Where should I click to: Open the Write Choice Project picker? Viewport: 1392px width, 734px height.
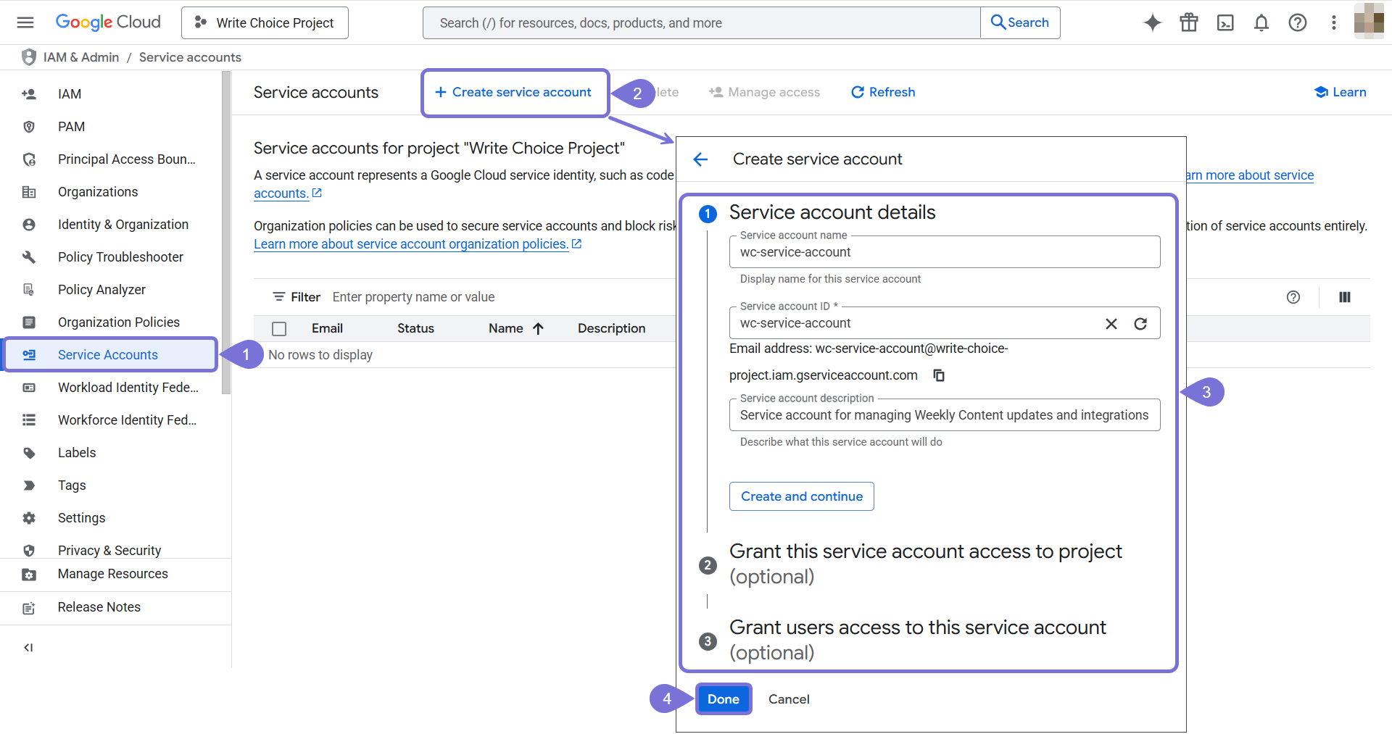click(x=265, y=23)
